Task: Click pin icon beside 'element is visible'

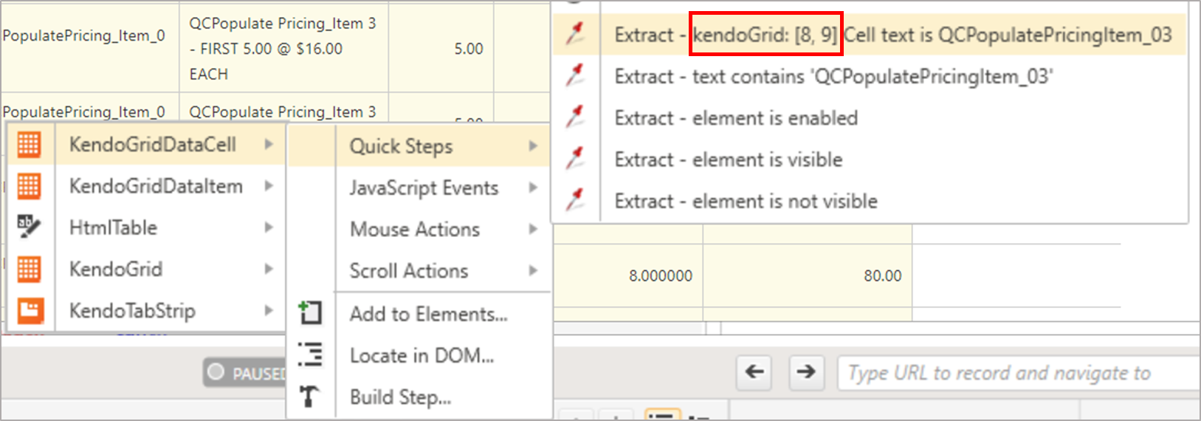Action: pos(575,160)
